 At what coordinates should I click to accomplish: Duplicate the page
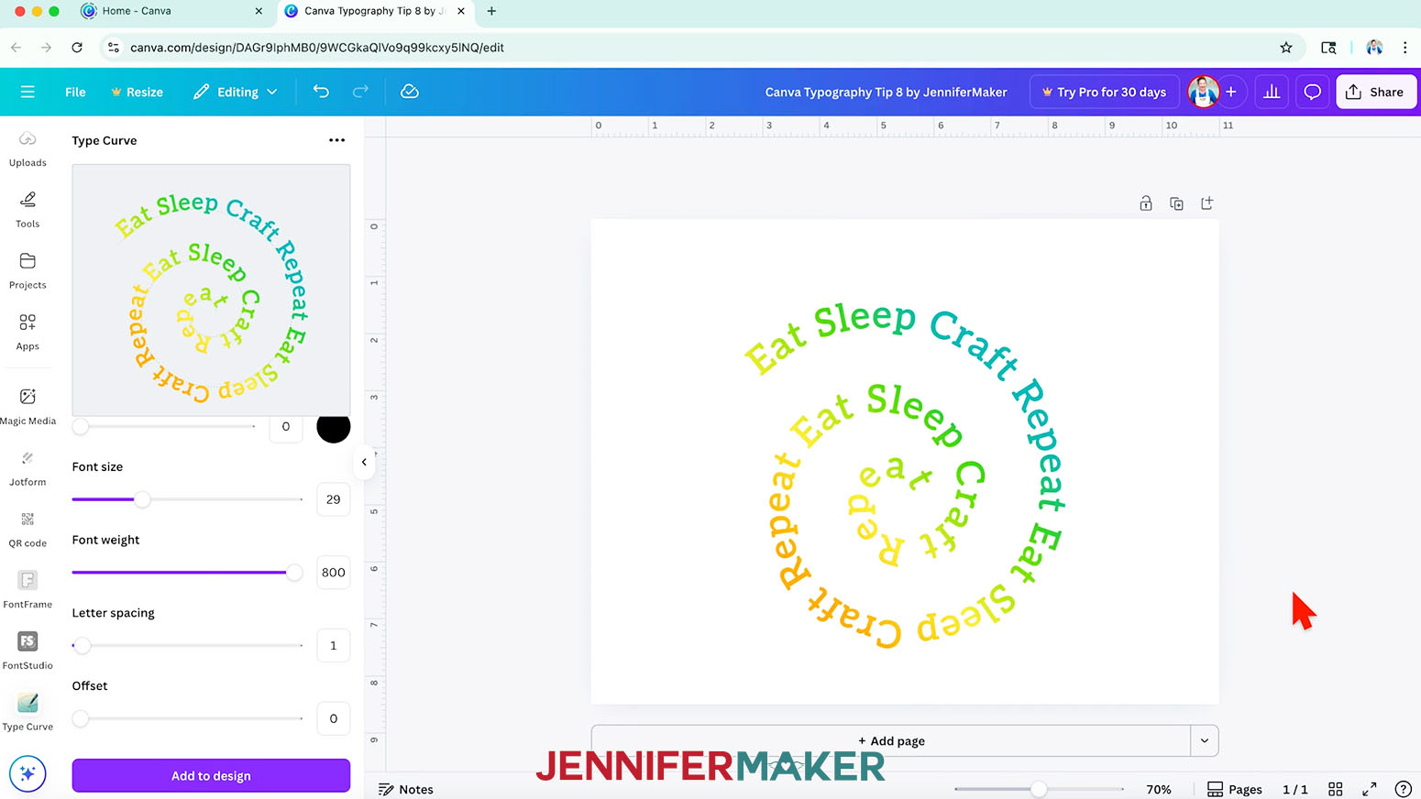click(x=1176, y=203)
